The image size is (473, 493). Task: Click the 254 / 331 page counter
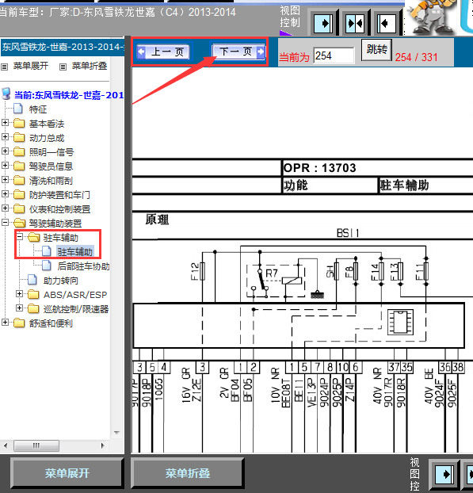click(x=417, y=57)
